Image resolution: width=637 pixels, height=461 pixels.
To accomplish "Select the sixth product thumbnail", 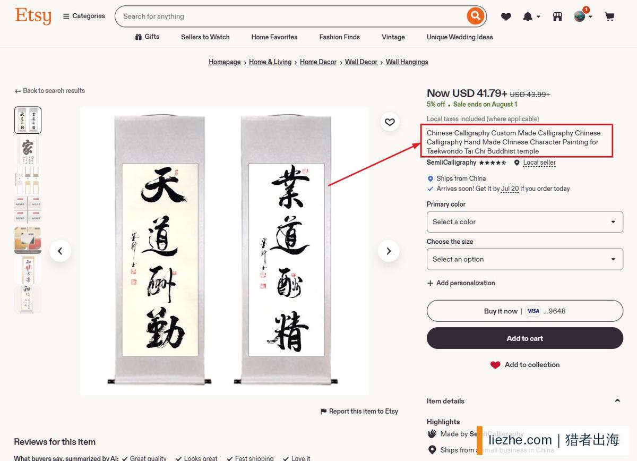I will 28,270.
